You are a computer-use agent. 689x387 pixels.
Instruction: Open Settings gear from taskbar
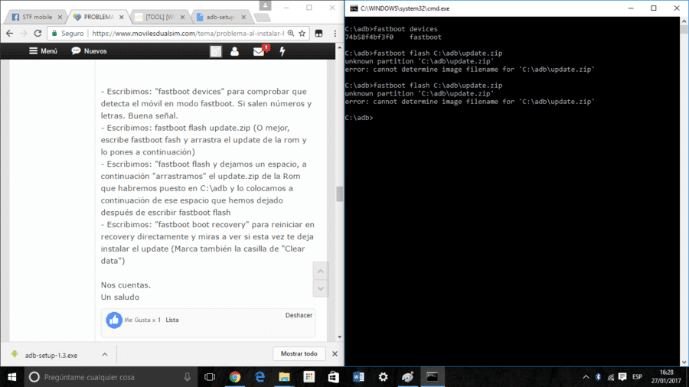383,377
